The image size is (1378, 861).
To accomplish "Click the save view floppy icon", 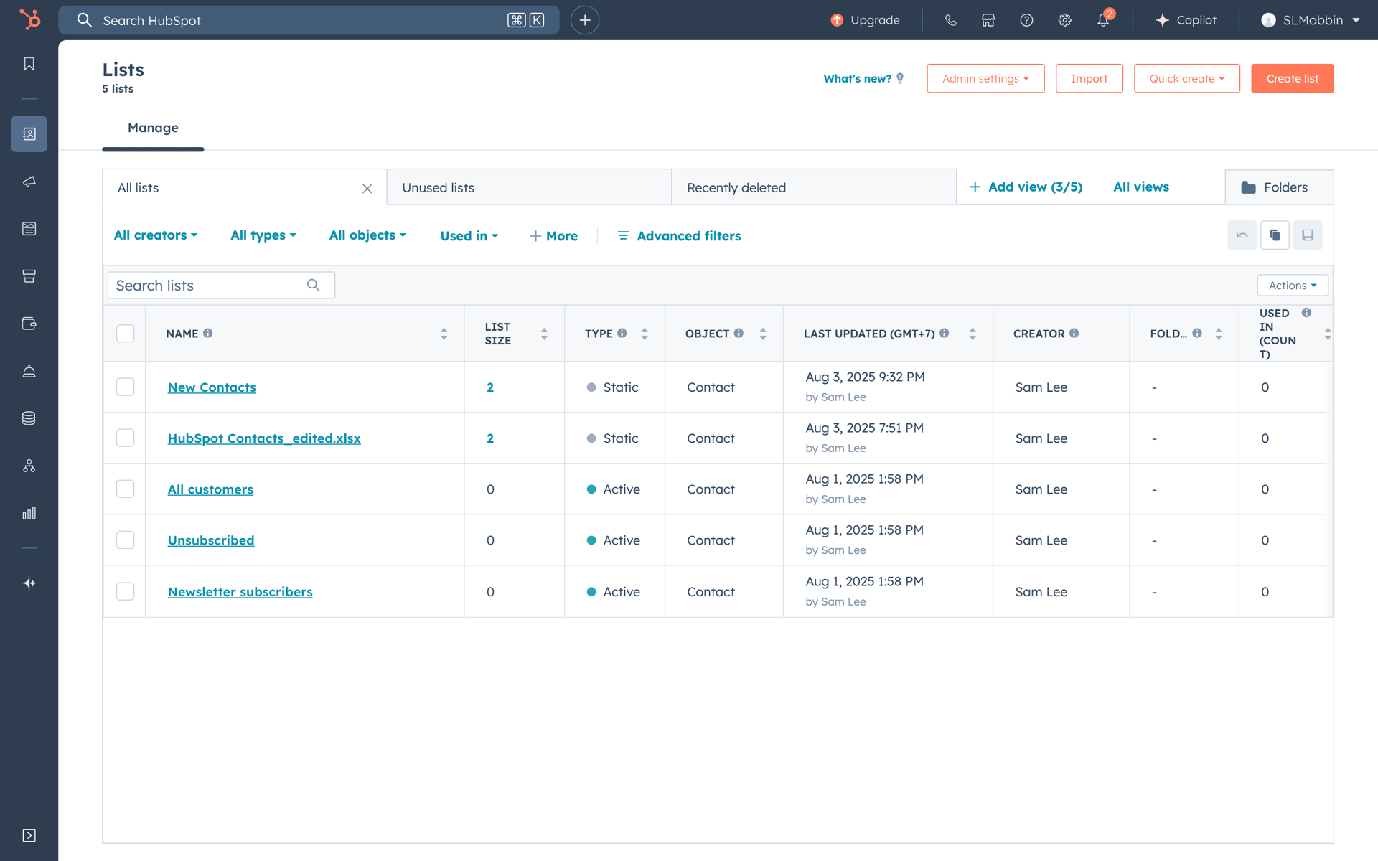I will click(x=1308, y=235).
